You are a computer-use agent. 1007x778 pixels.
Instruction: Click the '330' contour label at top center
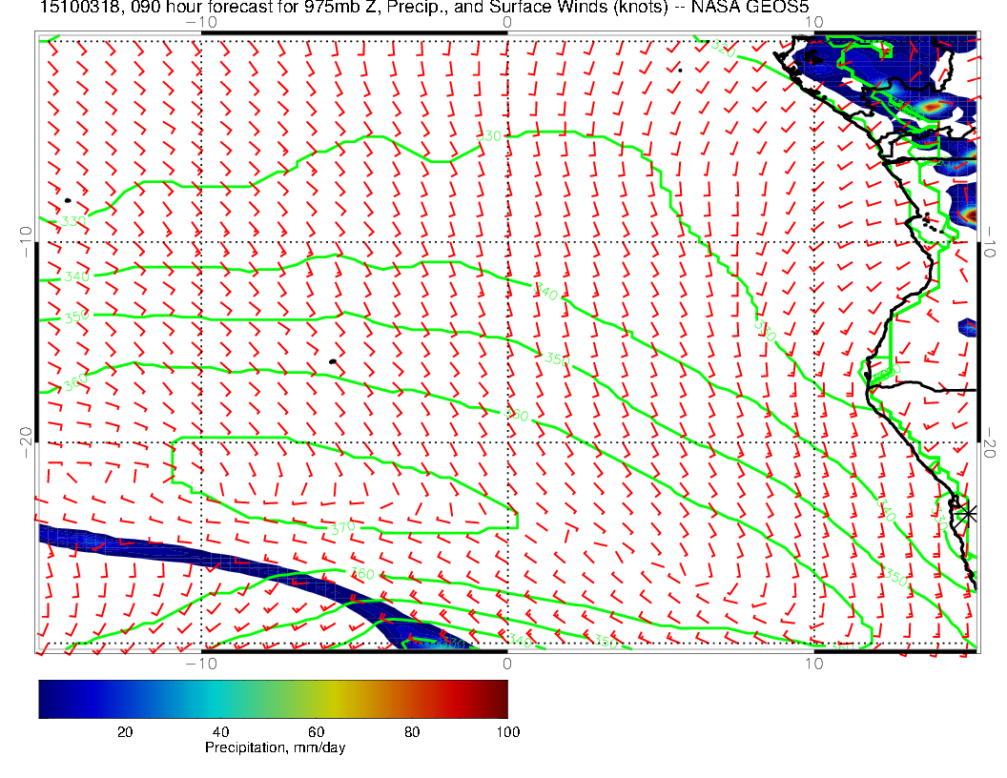(488, 137)
